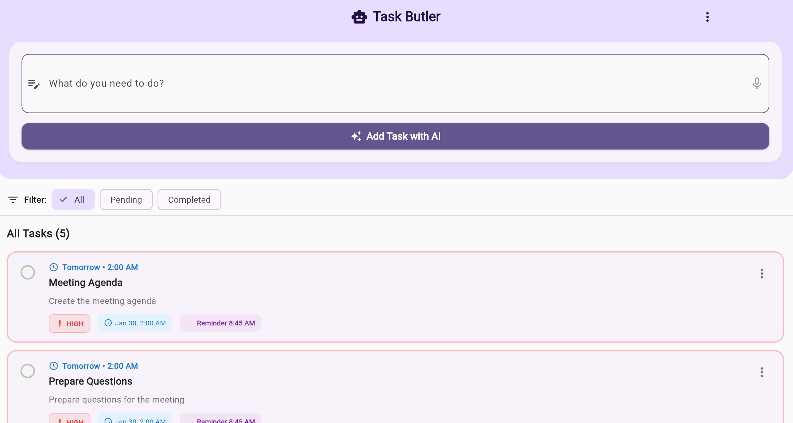
Task: Click the edit note icon in input
Action: coord(34,84)
